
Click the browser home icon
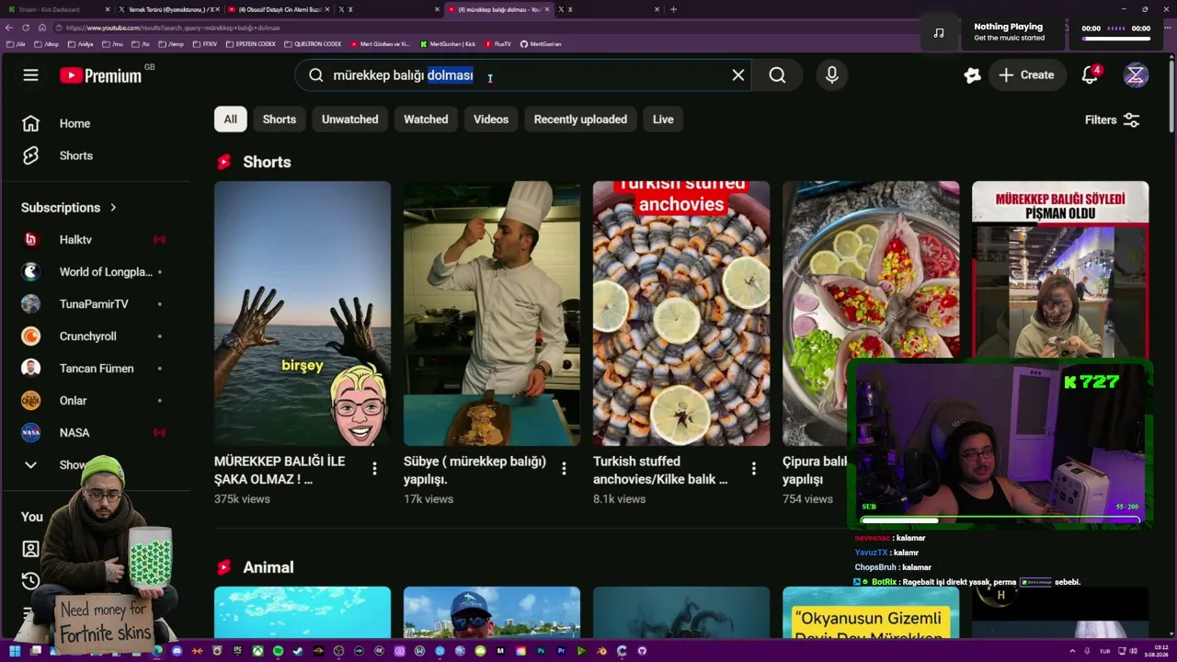tap(41, 28)
